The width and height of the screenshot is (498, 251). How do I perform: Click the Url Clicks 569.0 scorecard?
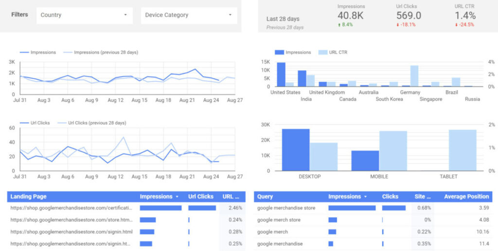tap(409, 16)
